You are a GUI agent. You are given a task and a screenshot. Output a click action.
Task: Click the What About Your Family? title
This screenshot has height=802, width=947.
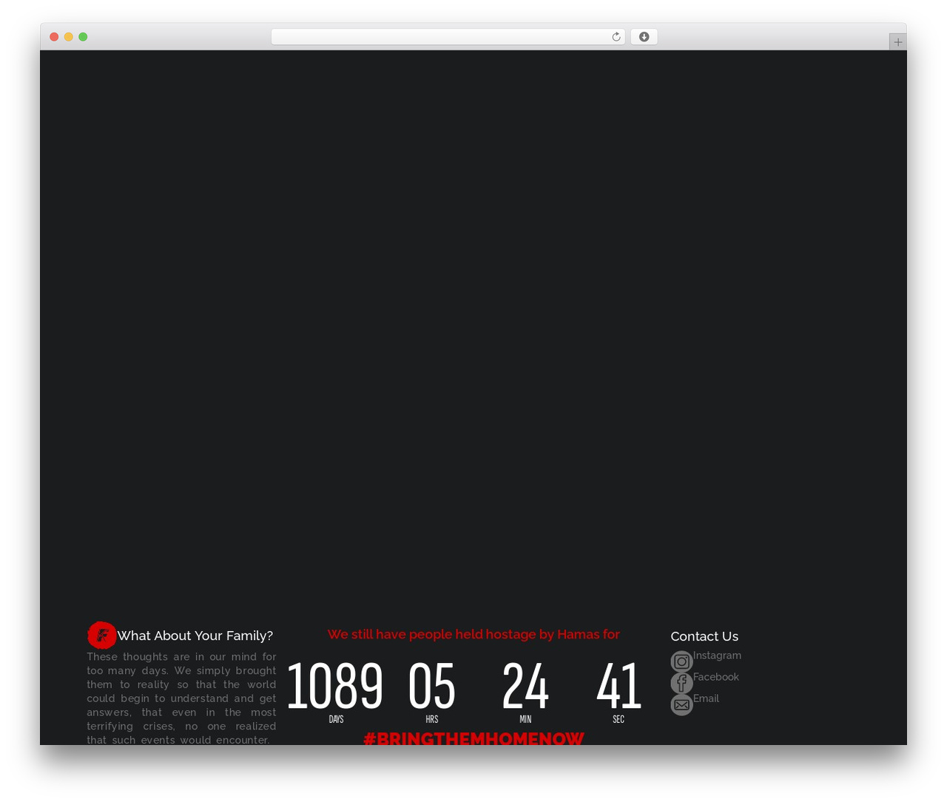point(195,636)
